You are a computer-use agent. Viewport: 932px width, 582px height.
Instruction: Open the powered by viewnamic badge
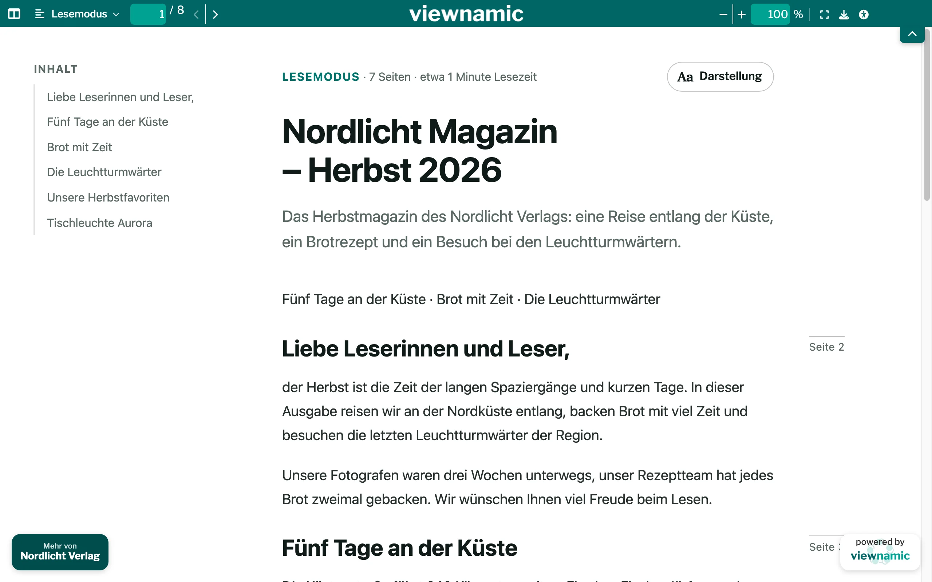coord(880,551)
